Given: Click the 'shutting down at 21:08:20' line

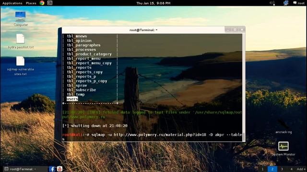Looking at the screenshot, I should tap(95, 126).
